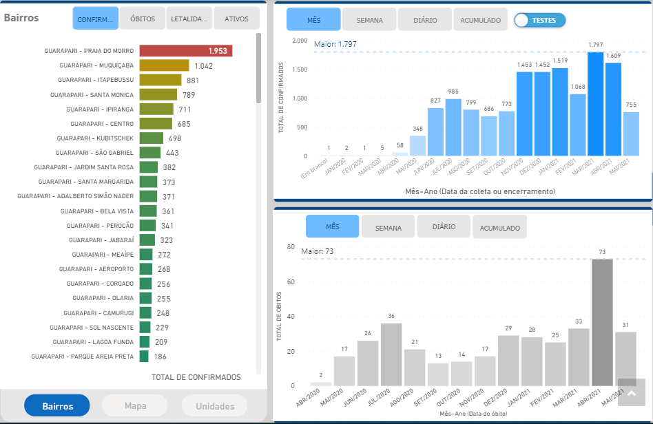
Task: Click the Bairros list vertical scrollbar
Action: coord(259,69)
